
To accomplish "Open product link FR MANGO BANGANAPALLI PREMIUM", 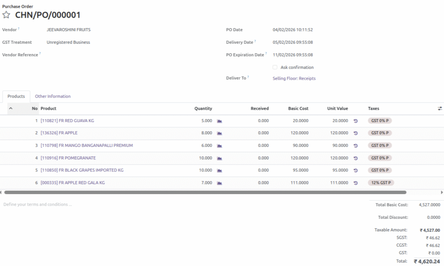I will click(87, 146).
